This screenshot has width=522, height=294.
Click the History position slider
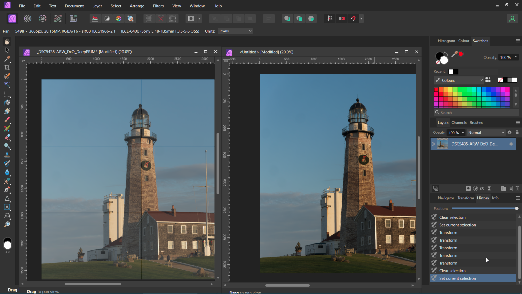pos(484,208)
